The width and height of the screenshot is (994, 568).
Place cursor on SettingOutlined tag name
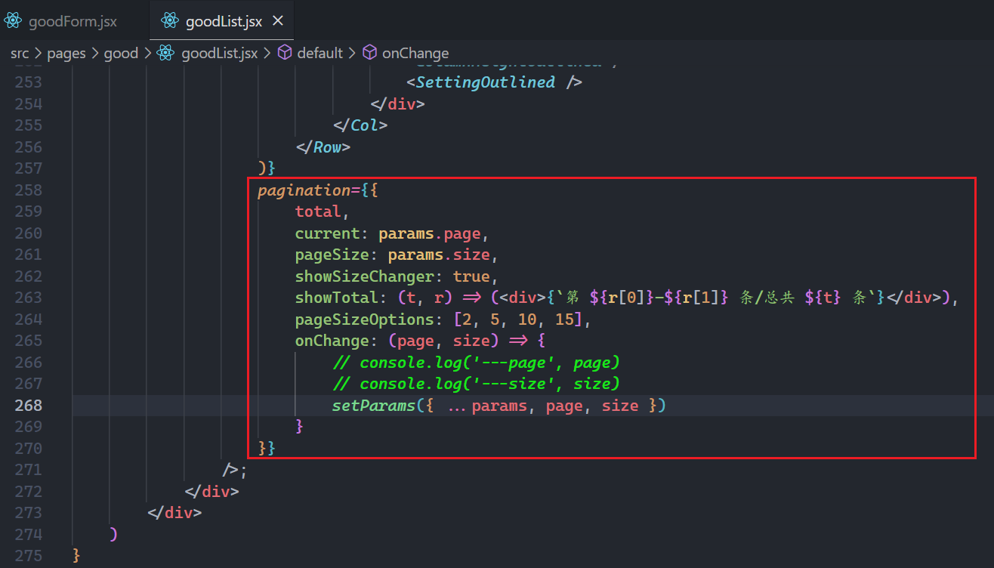(x=485, y=82)
